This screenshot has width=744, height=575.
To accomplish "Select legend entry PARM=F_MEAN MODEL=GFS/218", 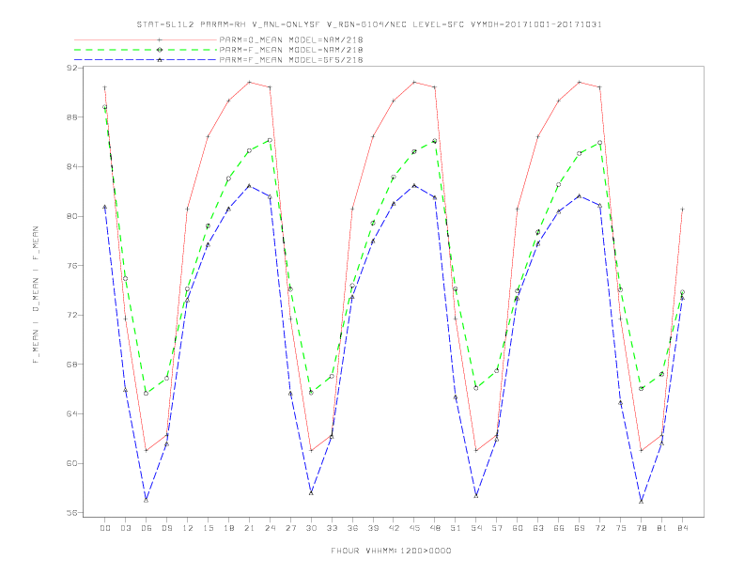I will tap(291, 60).
